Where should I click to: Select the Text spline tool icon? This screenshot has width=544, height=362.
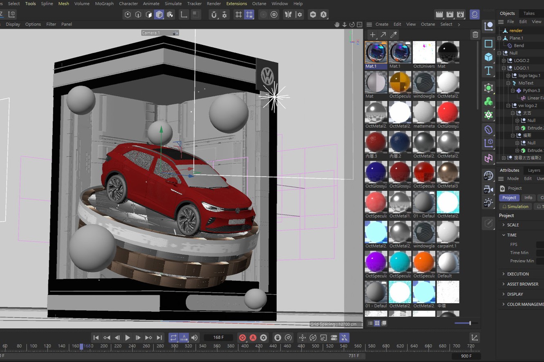(x=488, y=71)
